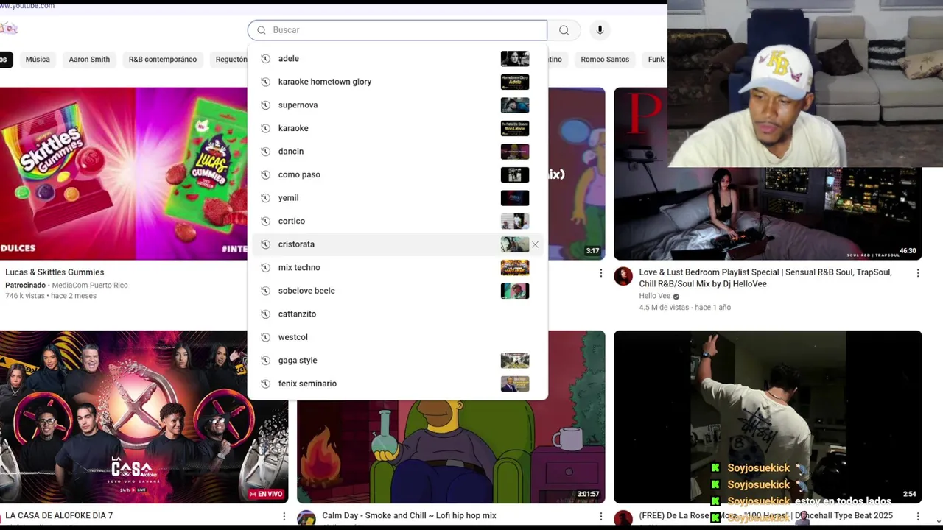Select the cattanzito suggestion
943x530 pixels.
click(397, 314)
